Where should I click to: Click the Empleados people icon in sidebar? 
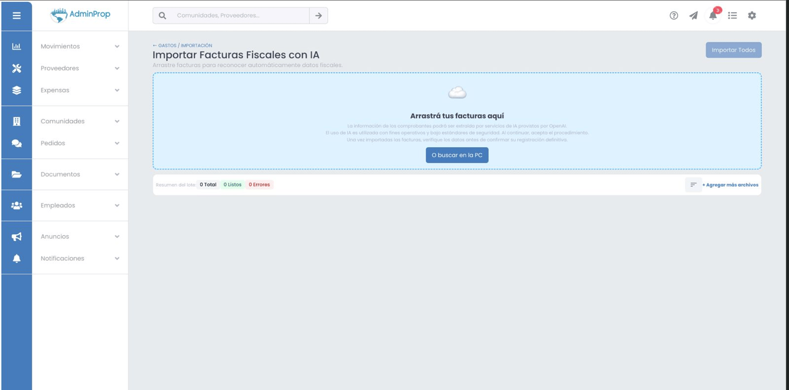tap(16, 205)
